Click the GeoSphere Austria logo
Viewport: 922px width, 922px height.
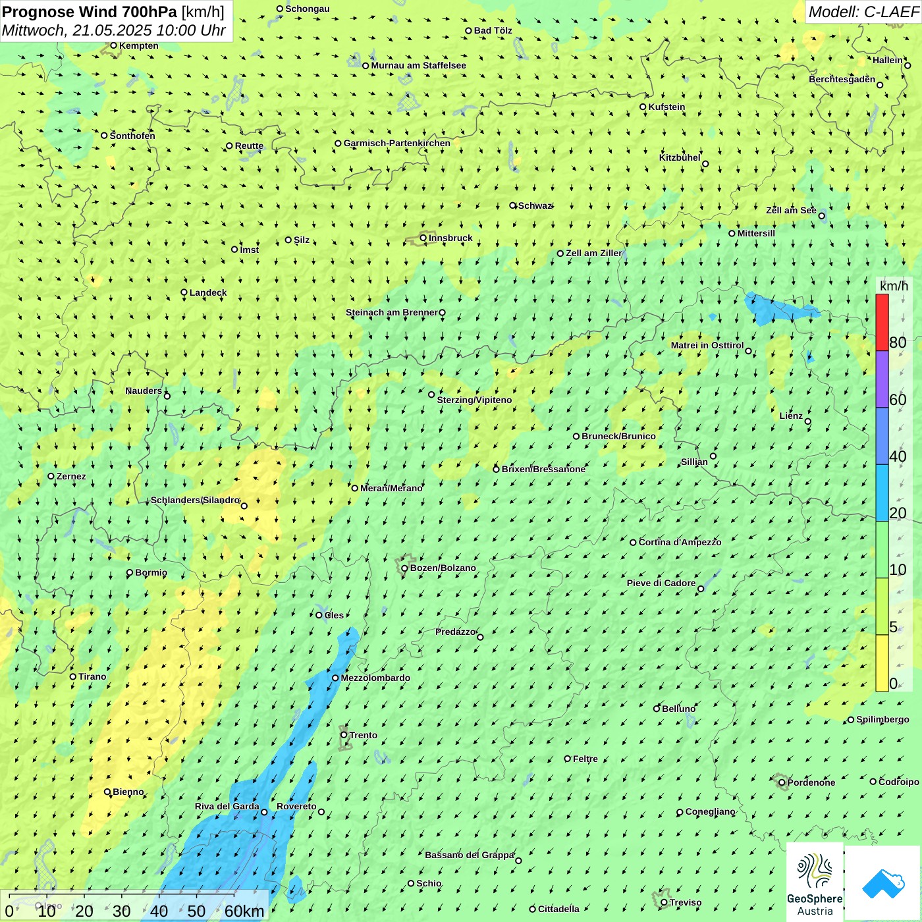pos(815,882)
